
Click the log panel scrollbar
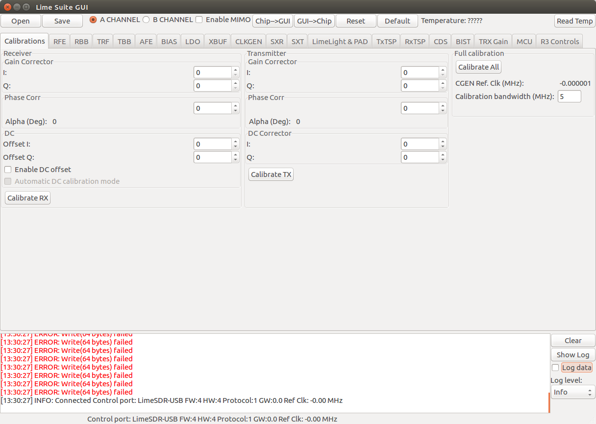549,402
